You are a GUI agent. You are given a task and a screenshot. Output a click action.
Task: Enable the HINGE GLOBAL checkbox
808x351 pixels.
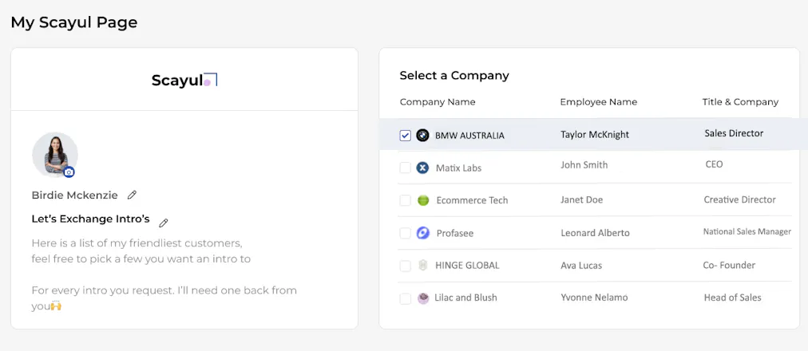(406, 266)
